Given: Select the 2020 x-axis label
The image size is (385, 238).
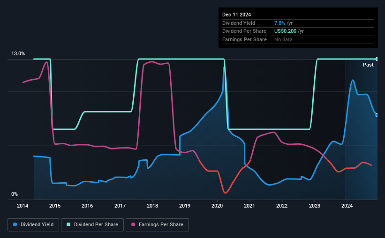Looking at the screenshot, I should pos(217,206).
